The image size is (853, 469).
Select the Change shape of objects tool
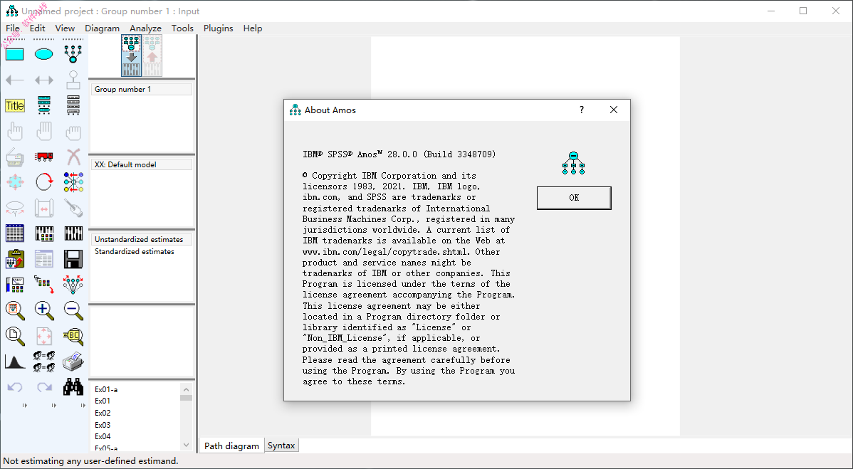click(15, 182)
